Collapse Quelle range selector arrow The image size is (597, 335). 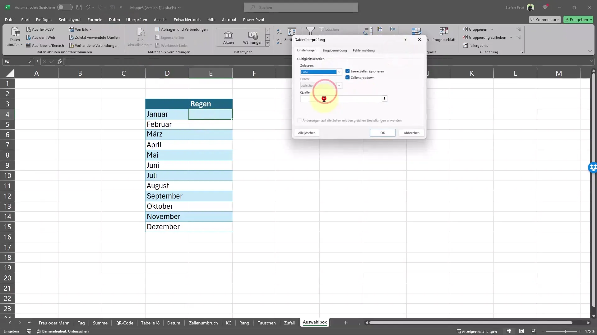(384, 99)
